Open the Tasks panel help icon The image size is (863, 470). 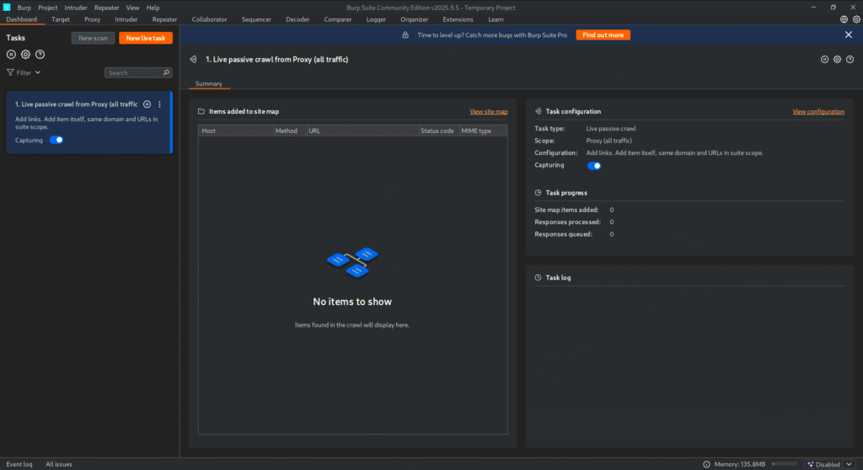pyautogui.click(x=40, y=55)
